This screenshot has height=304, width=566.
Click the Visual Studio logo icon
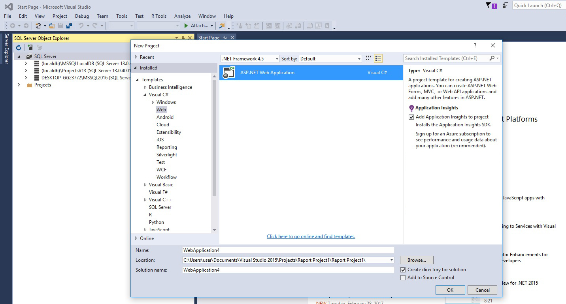point(8,6)
